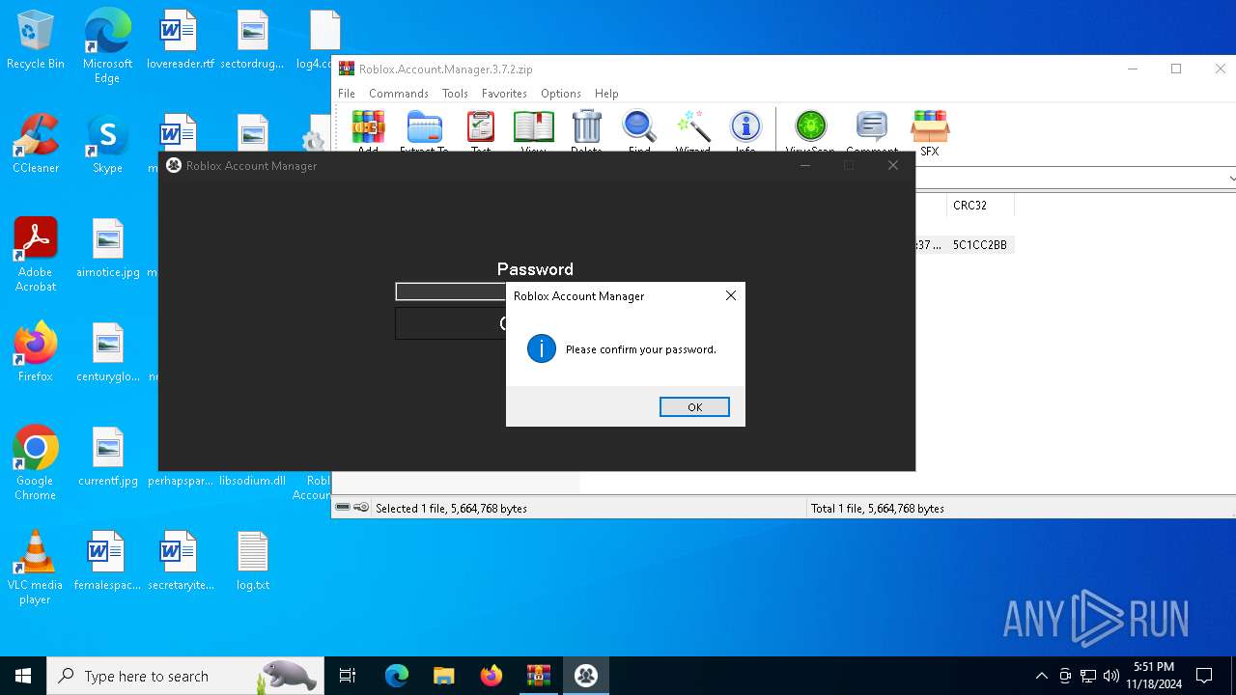The width and height of the screenshot is (1236, 695).
Task: Click the volume icon in system tray
Action: [1111, 676]
